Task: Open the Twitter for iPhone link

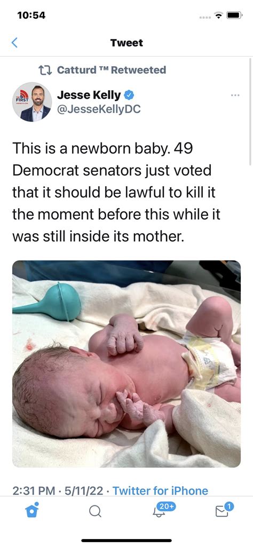Action: [x=160, y=491]
